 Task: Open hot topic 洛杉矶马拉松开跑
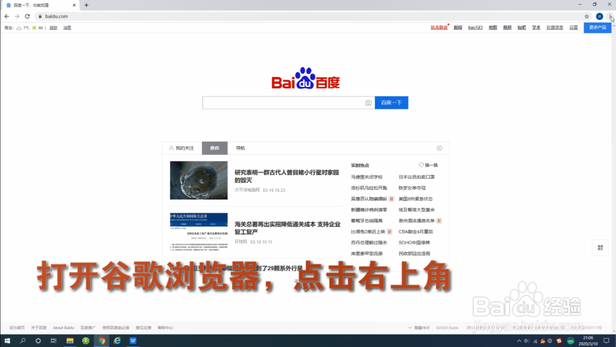(369, 188)
